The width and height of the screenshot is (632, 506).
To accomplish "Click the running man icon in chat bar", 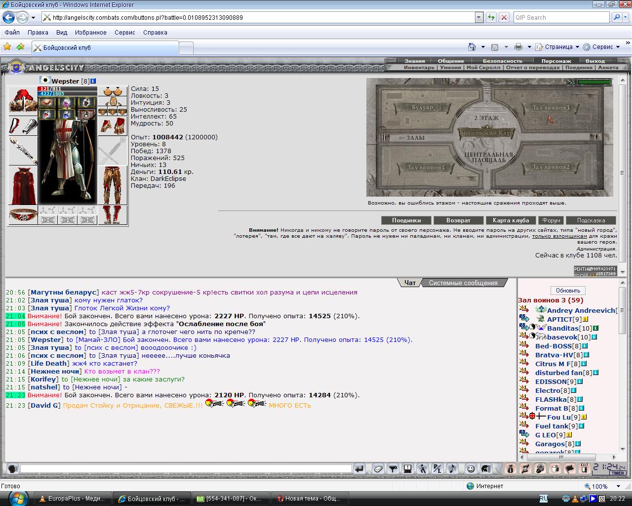I will [423, 468].
